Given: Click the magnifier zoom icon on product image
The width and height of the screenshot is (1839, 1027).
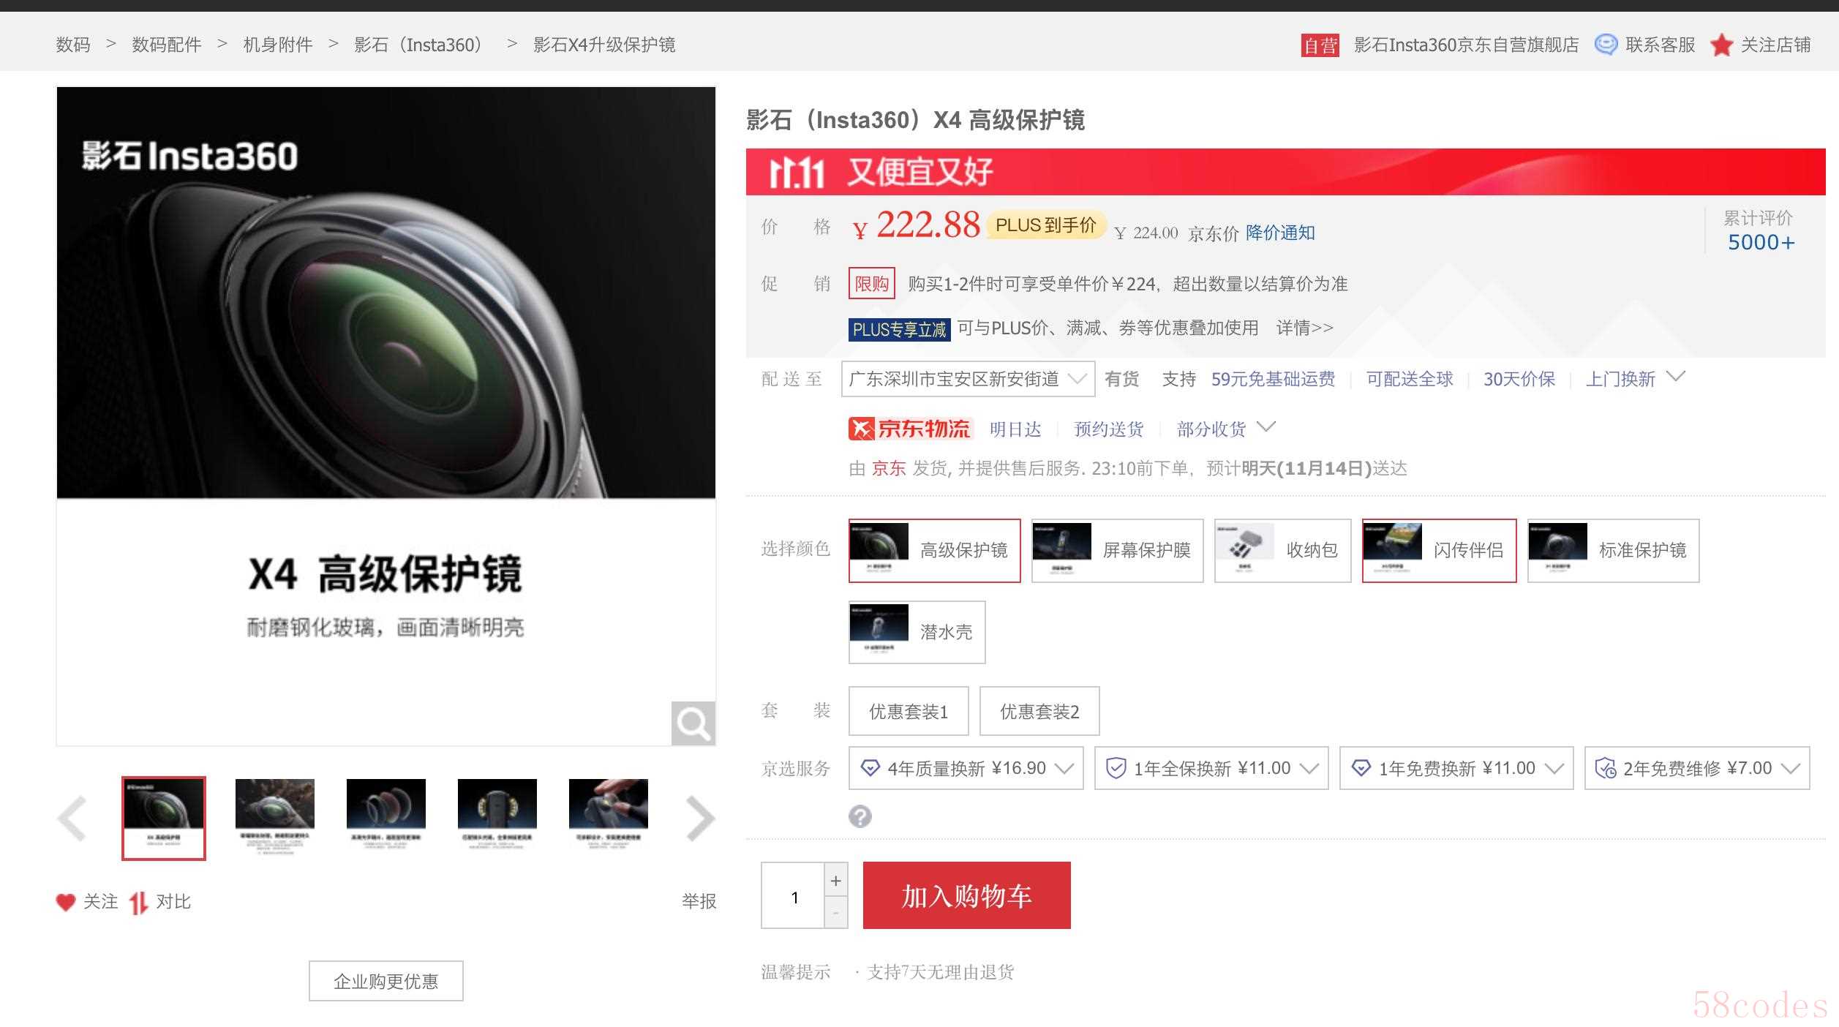Looking at the screenshot, I should point(693,723).
